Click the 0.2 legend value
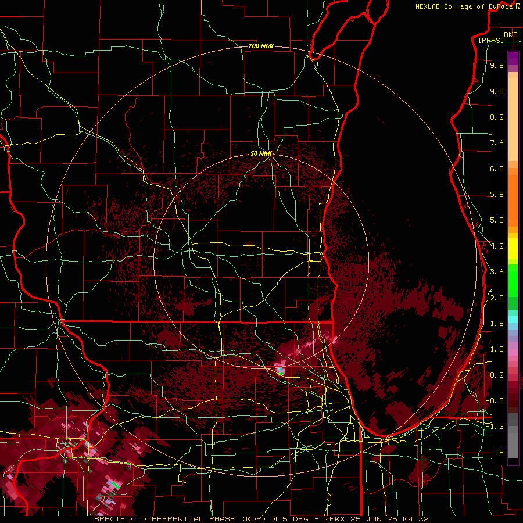Screen dimensions: 523x523 coord(497,375)
